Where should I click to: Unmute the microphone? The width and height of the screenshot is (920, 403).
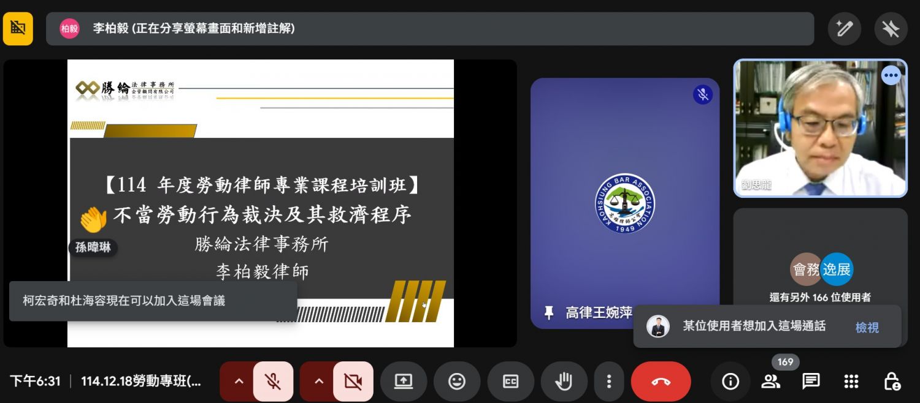click(273, 382)
